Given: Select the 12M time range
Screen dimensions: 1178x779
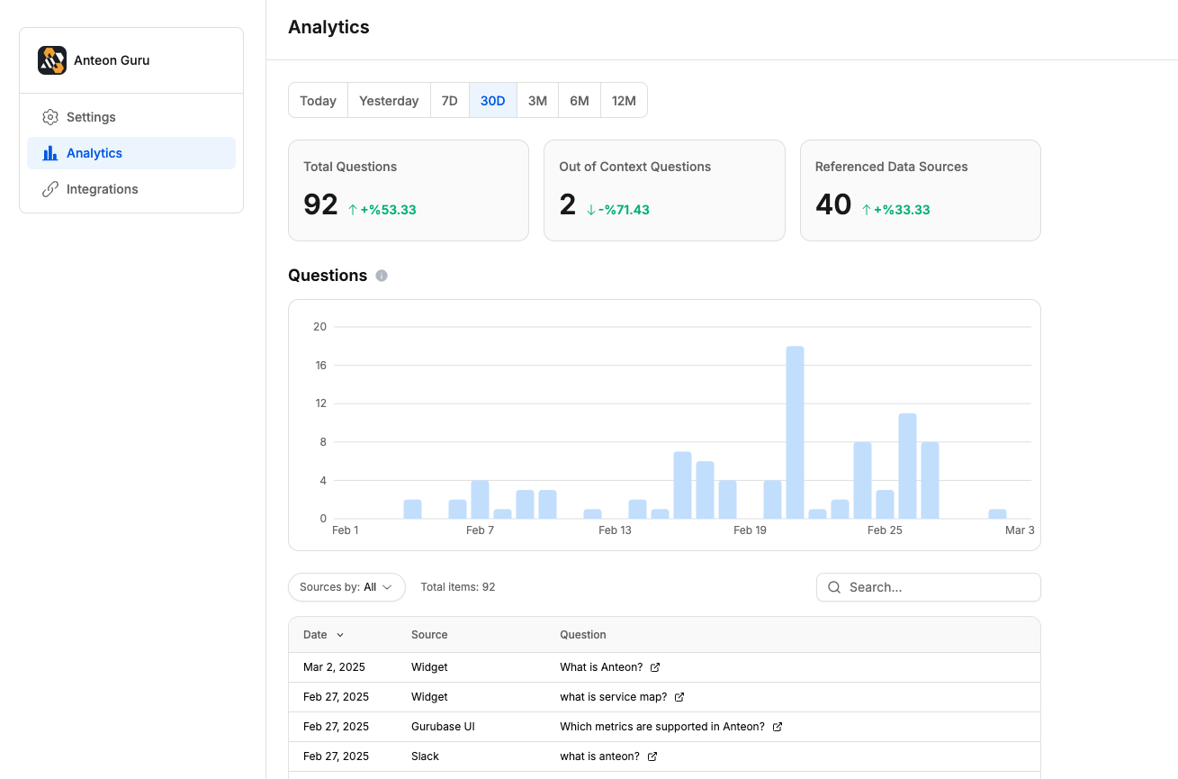Looking at the screenshot, I should (x=624, y=100).
